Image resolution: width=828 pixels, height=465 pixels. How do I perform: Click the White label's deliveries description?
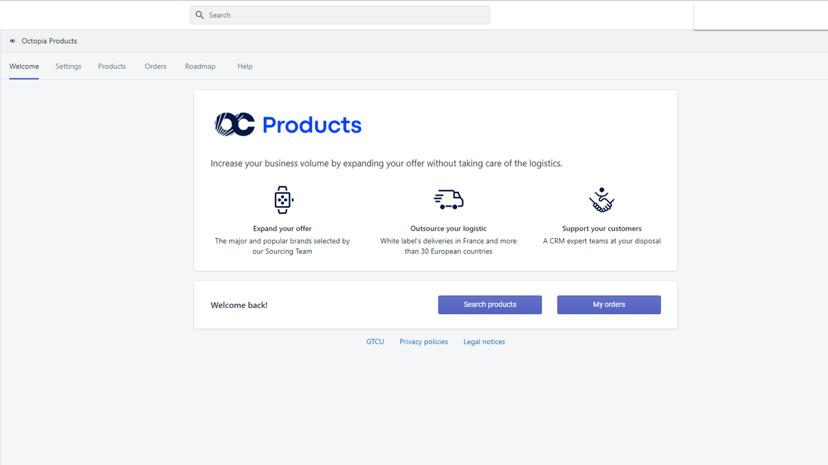point(448,246)
